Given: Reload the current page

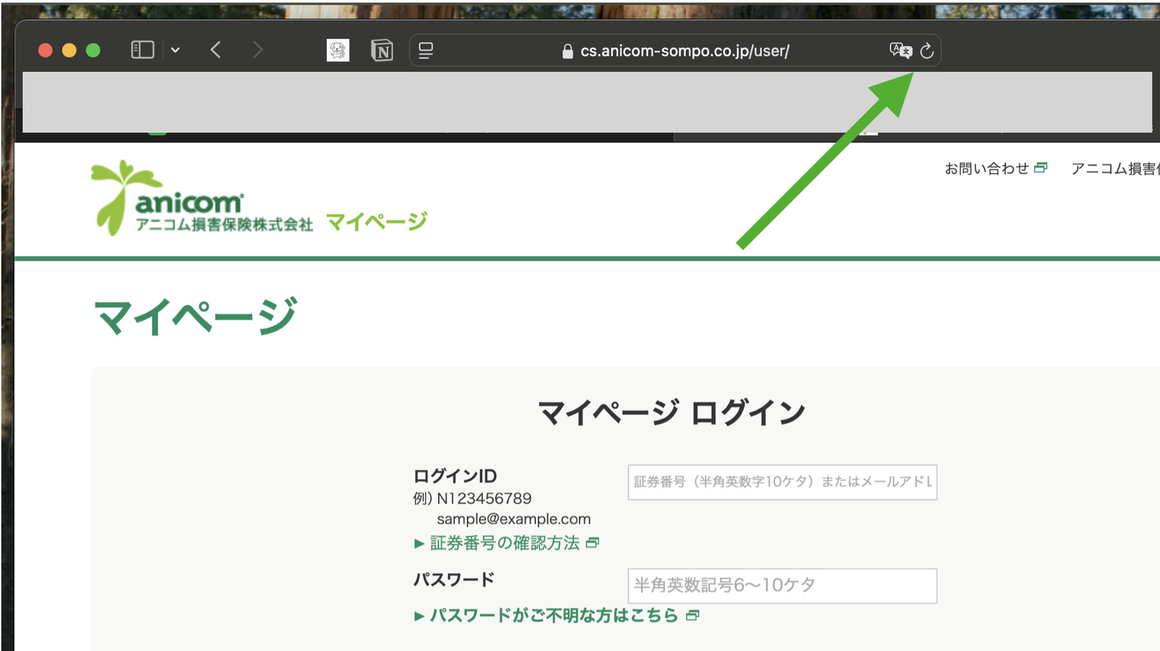Looking at the screenshot, I should pos(927,50).
